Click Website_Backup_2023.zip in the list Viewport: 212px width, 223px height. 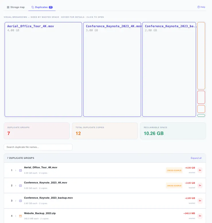(40, 213)
